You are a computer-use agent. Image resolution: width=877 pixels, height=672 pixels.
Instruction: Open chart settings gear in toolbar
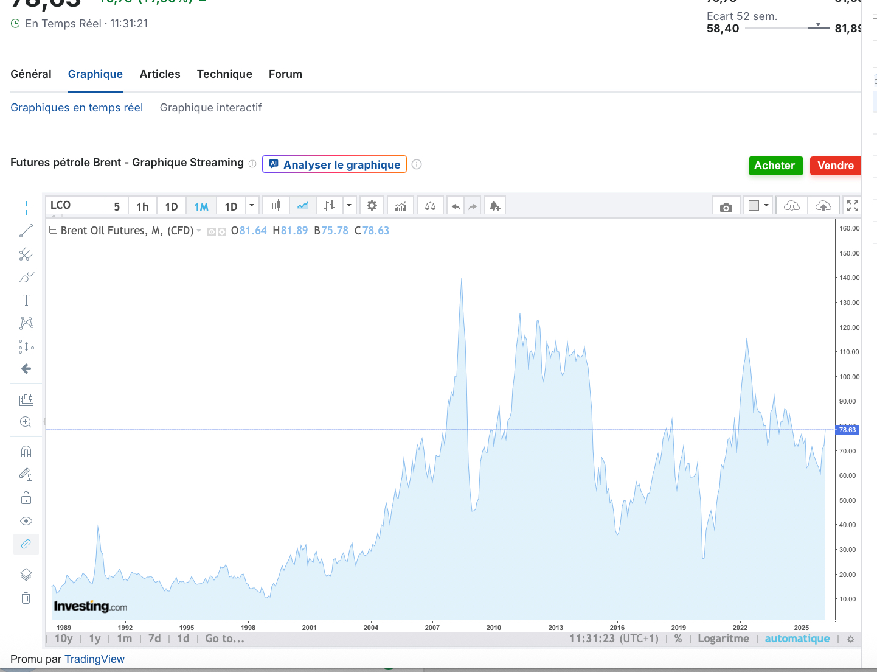[372, 206]
